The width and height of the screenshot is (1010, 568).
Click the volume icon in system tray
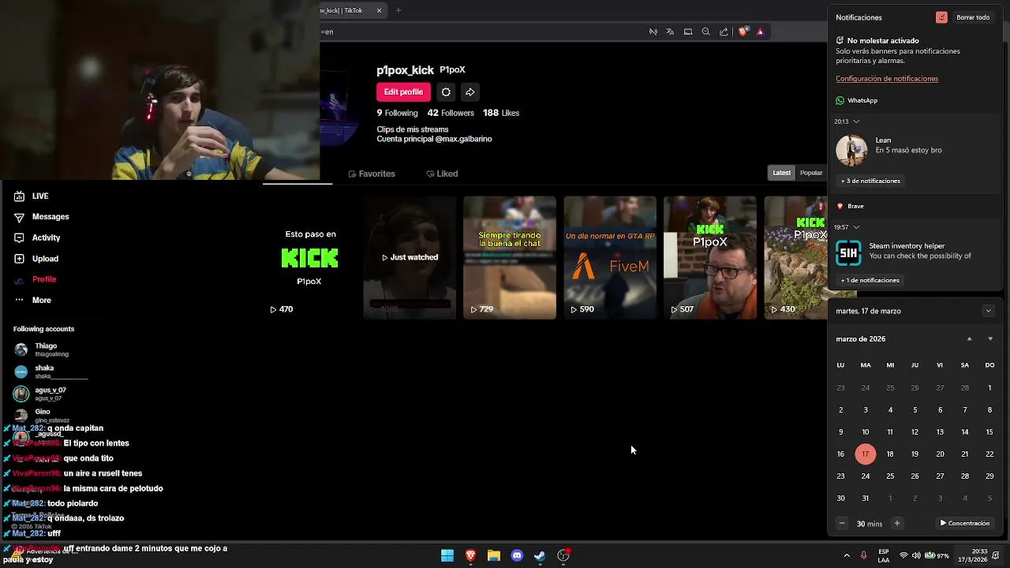(916, 555)
